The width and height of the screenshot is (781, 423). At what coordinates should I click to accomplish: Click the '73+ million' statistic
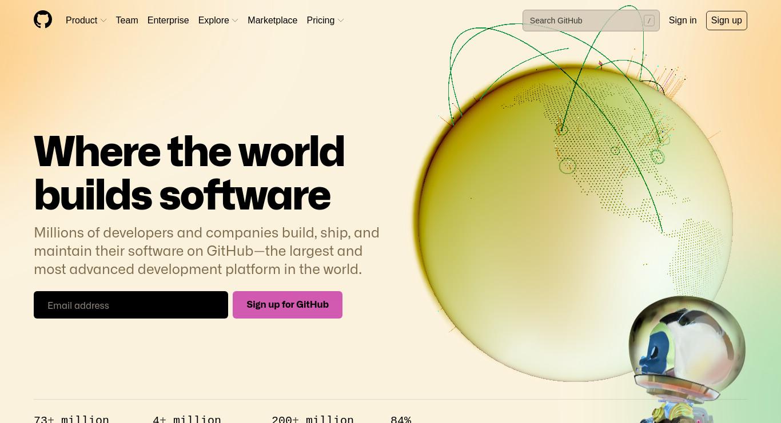(71, 418)
